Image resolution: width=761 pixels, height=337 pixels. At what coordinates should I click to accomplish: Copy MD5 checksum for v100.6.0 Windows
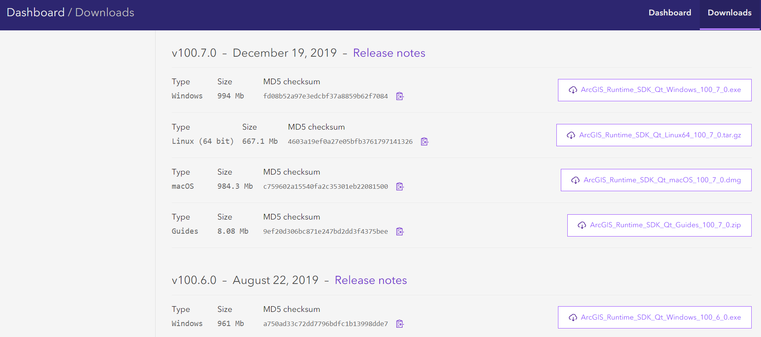point(400,324)
